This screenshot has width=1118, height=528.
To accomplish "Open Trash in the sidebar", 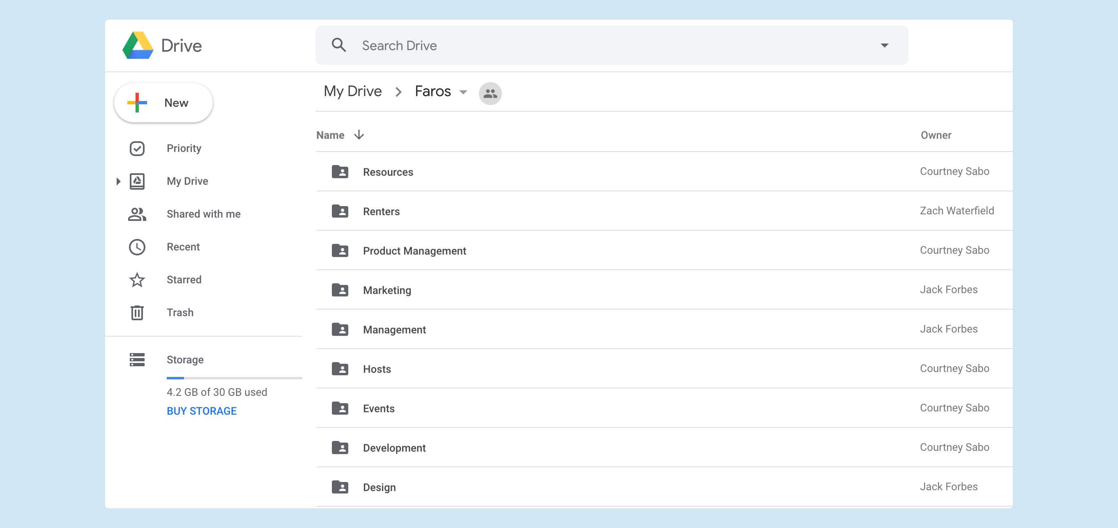I will [x=180, y=312].
